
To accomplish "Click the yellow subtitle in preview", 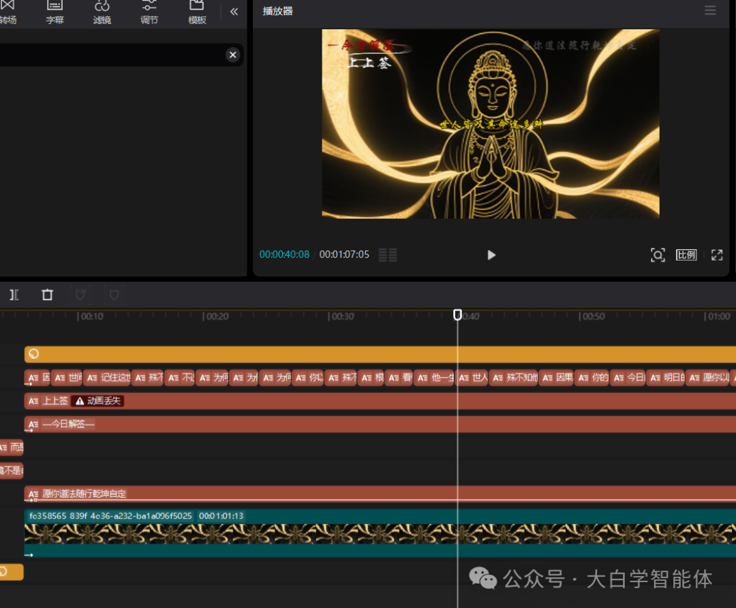I will (x=491, y=124).
